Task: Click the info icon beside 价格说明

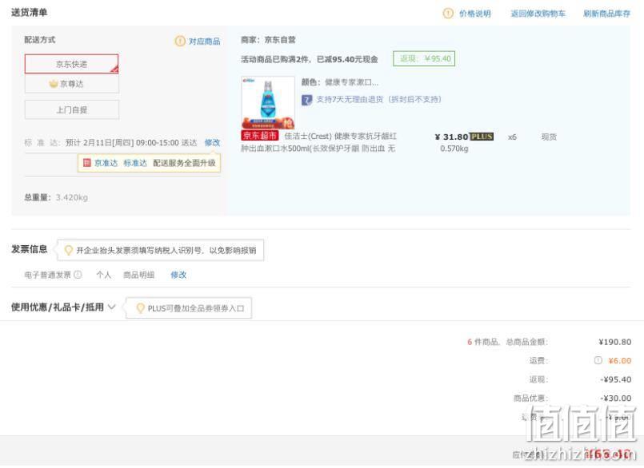Action: pos(448,14)
